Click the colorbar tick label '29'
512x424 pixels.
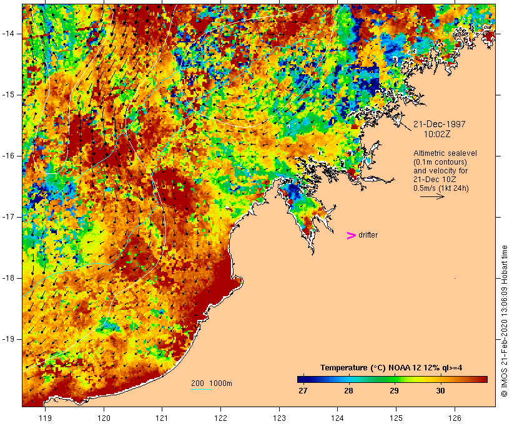[x=394, y=390]
